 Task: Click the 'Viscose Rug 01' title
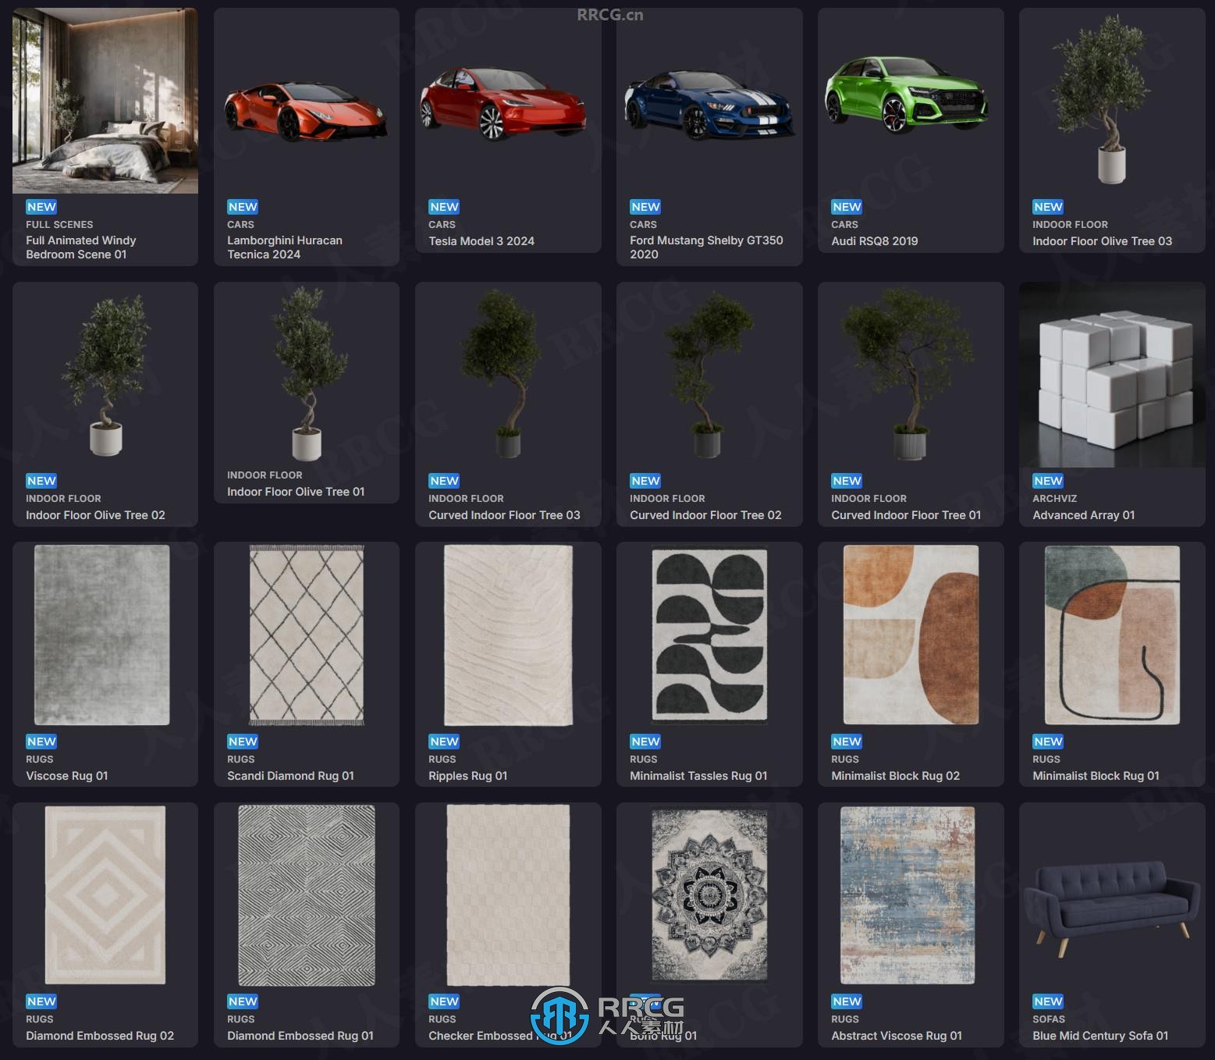pyautogui.click(x=67, y=776)
